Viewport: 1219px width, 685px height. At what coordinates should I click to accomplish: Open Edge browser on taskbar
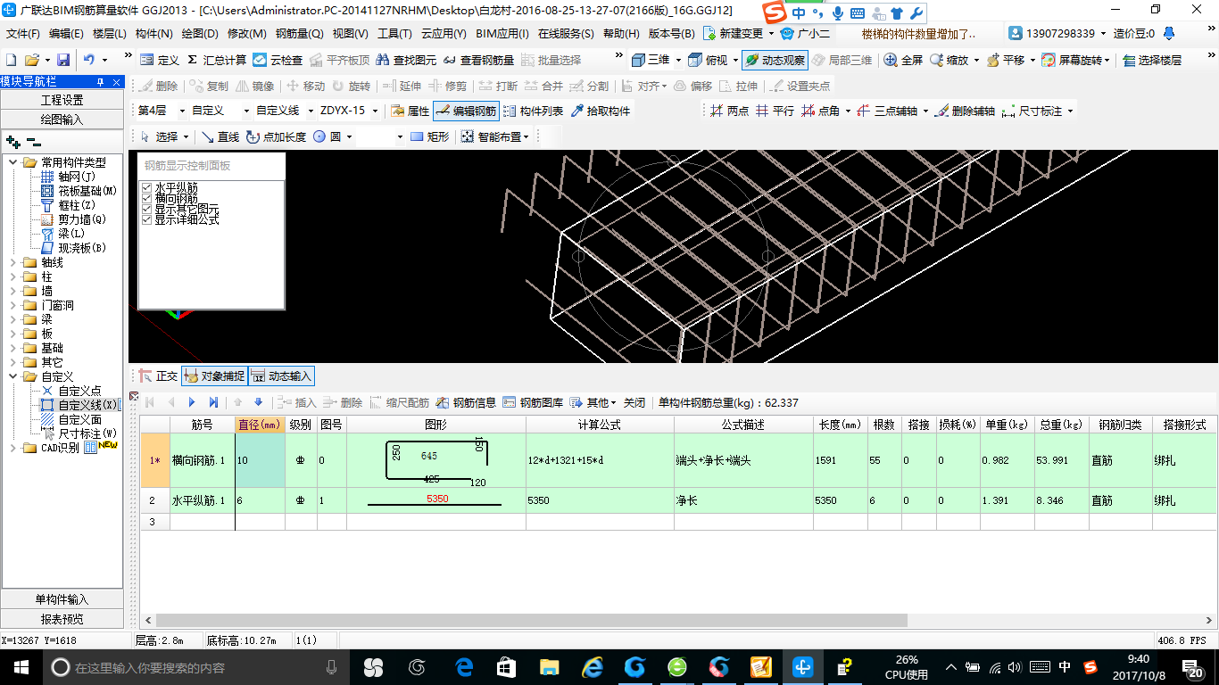tap(465, 667)
